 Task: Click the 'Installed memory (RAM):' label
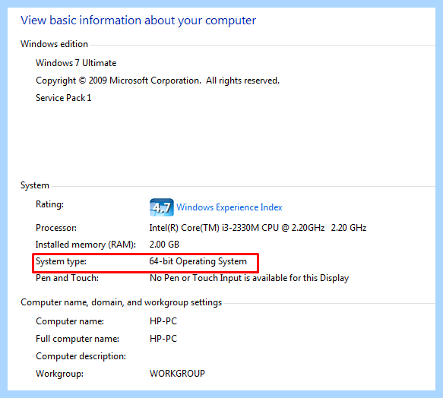click(x=86, y=245)
